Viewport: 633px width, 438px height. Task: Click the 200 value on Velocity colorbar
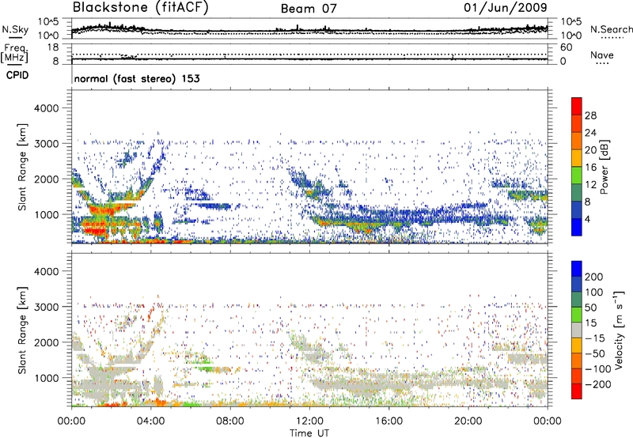594,277
